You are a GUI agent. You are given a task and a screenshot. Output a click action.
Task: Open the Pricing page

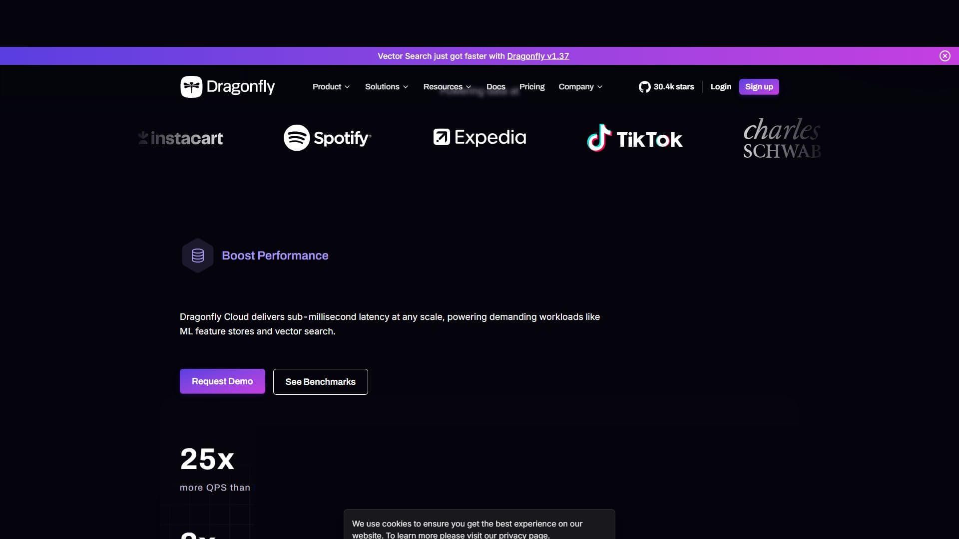[532, 87]
